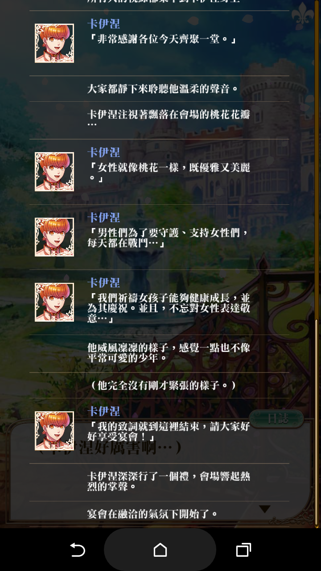Tap 卡伊涅's portrait beside 女性就像桃花 line

click(x=54, y=172)
